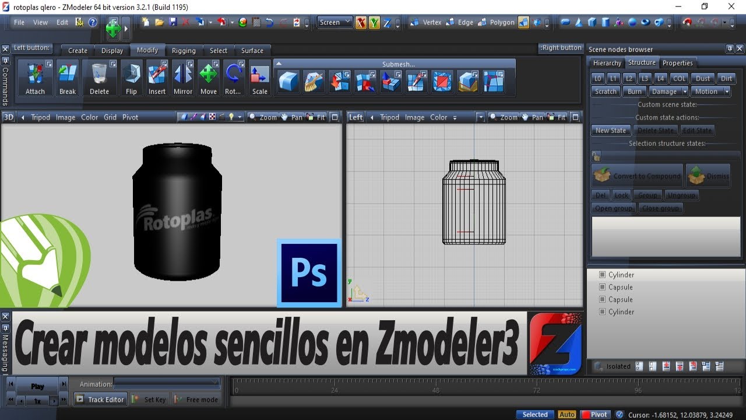Select the Break tool
This screenshot has height=420, width=746.
(68, 78)
